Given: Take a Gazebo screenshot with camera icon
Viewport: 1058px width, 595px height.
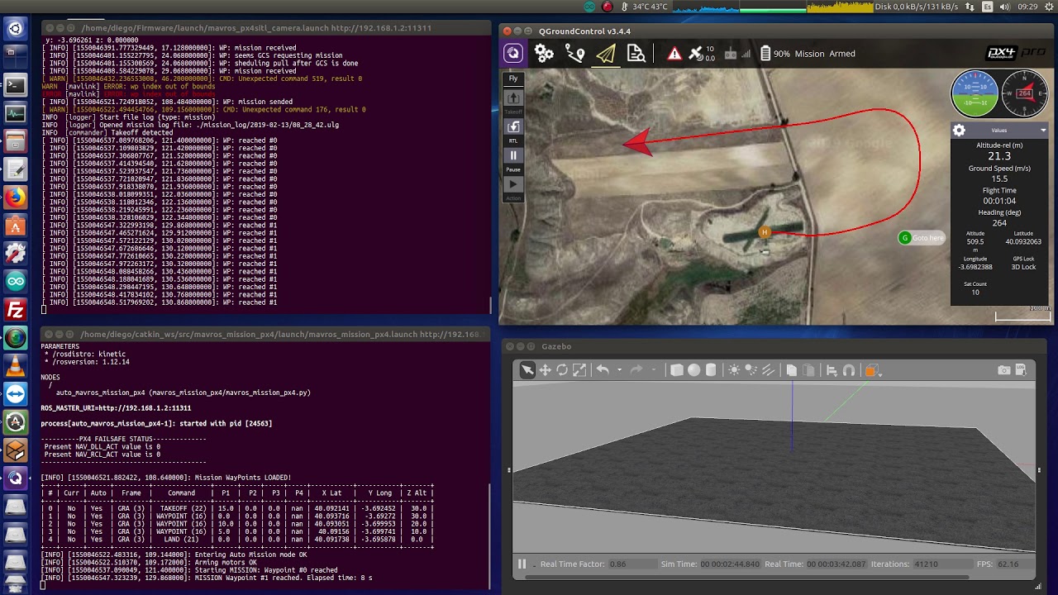Looking at the screenshot, I should (1003, 370).
